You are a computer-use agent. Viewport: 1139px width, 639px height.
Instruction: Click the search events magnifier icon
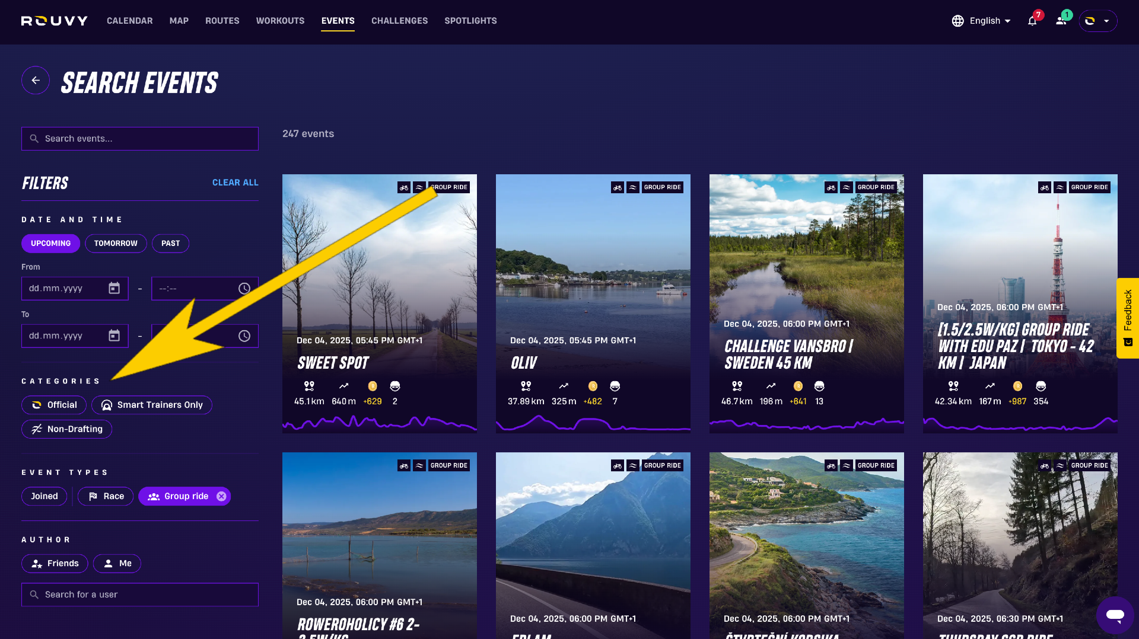[x=34, y=139]
